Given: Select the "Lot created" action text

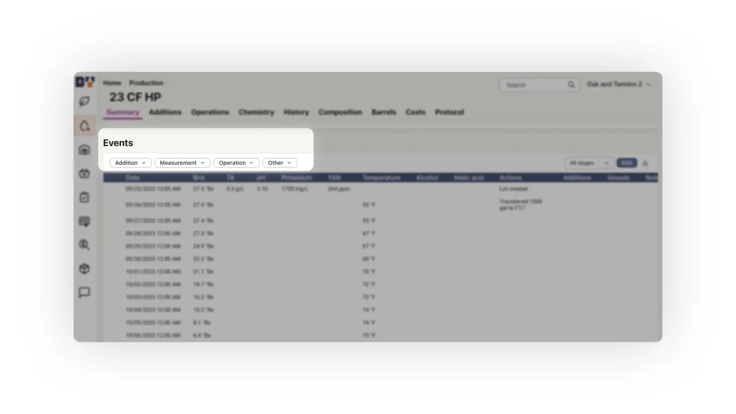Looking at the screenshot, I should click(x=514, y=189).
